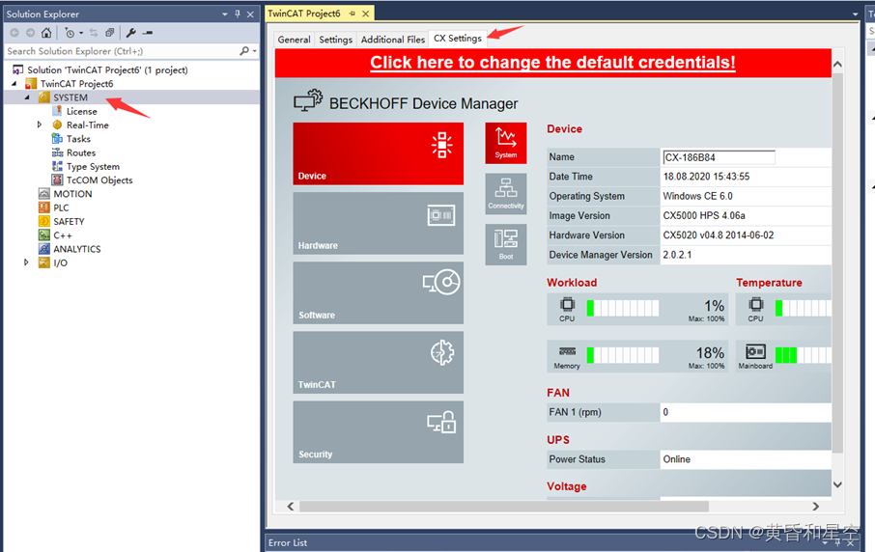Select Type System item
Viewport: 875px width, 552px height.
click(93, 166)
